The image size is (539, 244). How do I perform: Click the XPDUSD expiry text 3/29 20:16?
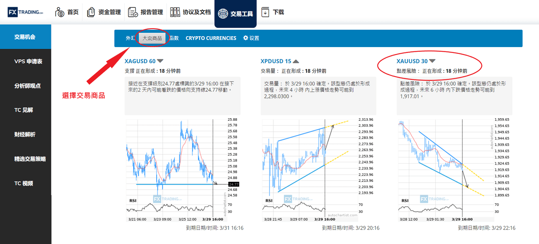tap(351, 228)
